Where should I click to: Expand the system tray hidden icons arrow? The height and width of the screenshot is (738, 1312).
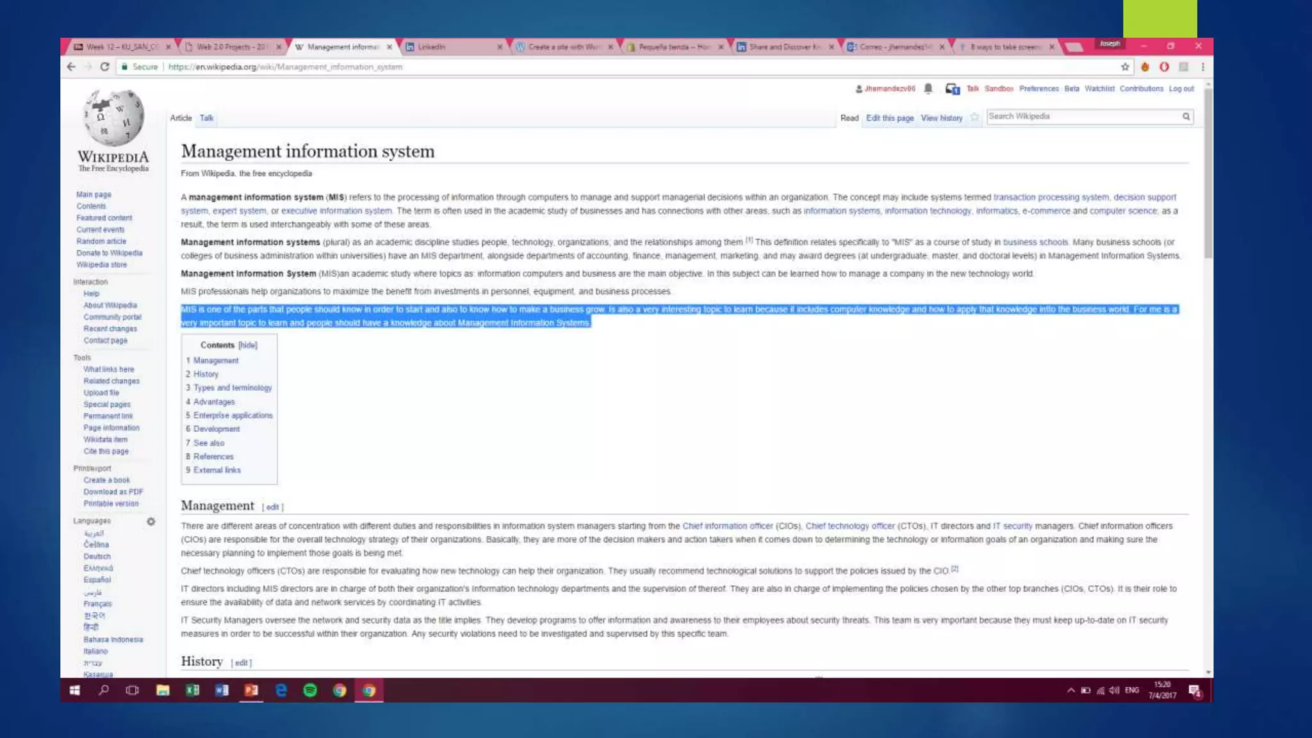1070,691
